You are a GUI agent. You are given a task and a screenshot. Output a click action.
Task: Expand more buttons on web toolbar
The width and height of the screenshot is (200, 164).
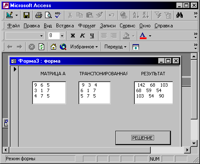click(195, 47)
